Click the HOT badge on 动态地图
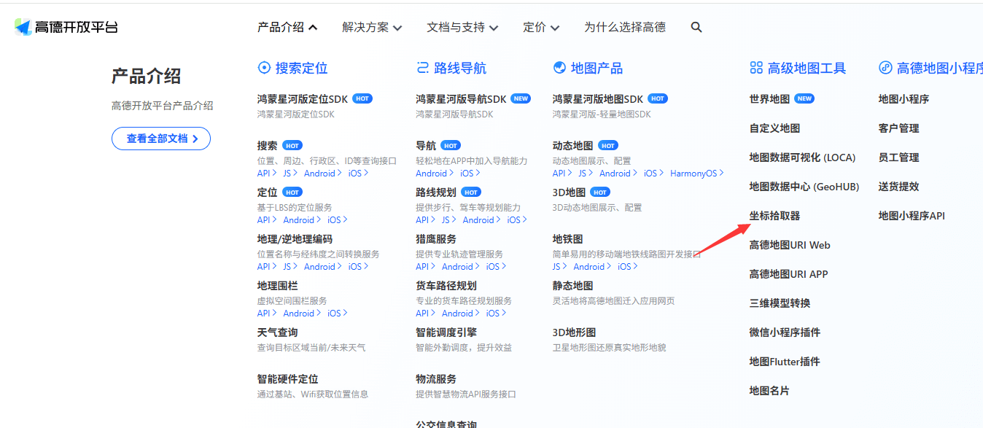Screen dimensions: 983x428 tap(607, 145)
